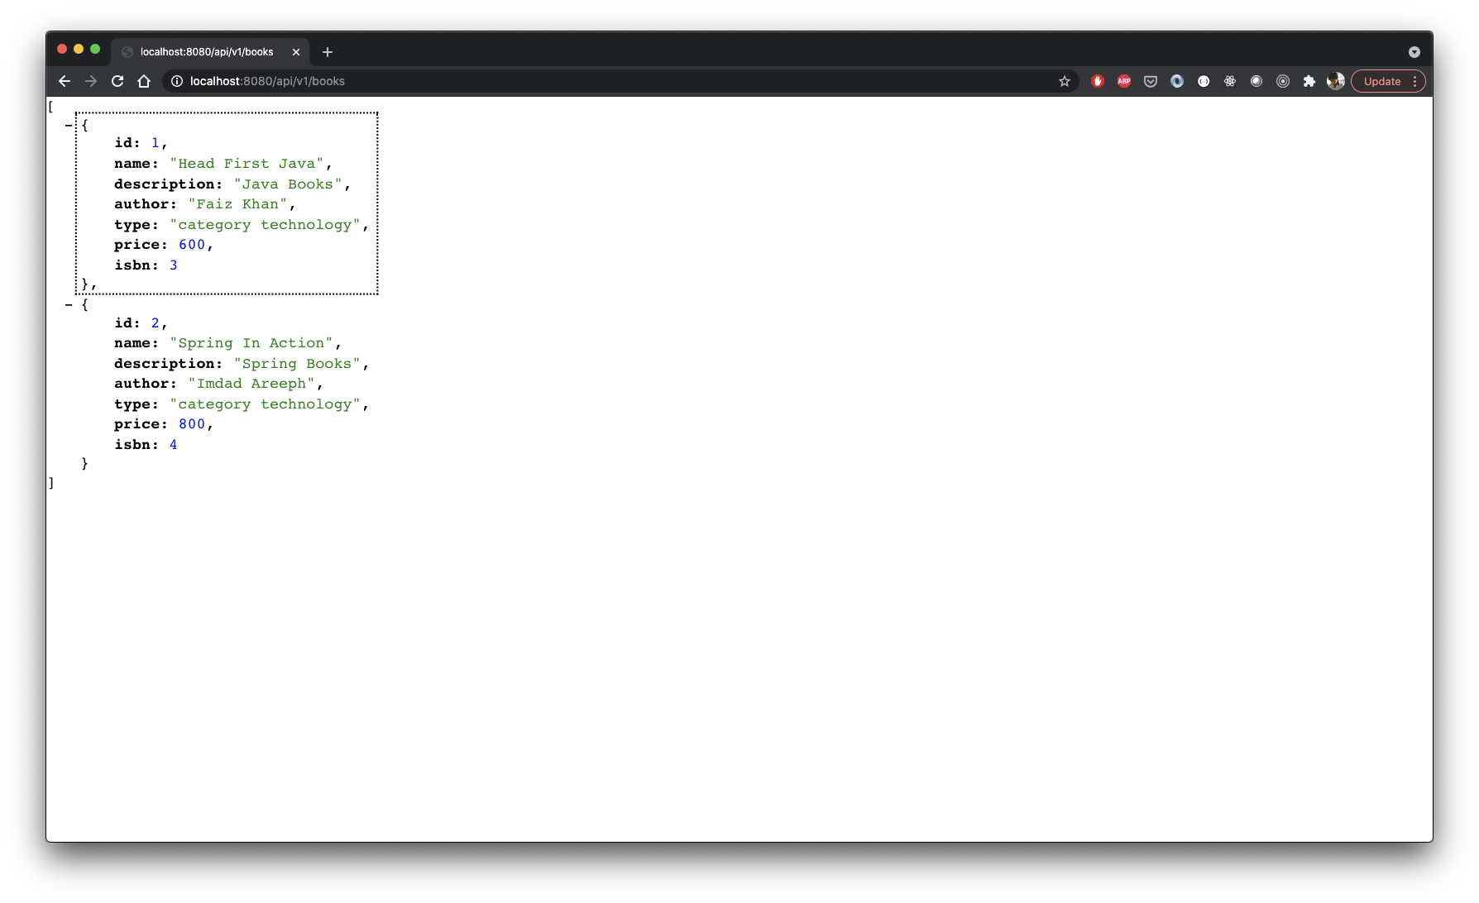The width and height of the screenshot is (1479, 903).
Task: Click the price value 600
Action: 192,245
